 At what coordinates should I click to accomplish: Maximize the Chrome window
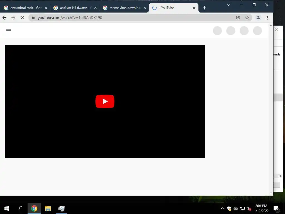click(x=254, y=5)
